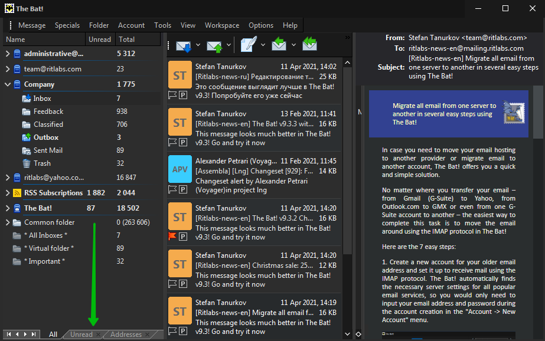Open the Get New Mail dropdown arrow
Viewport: 545px width, 341px height.
198,45
